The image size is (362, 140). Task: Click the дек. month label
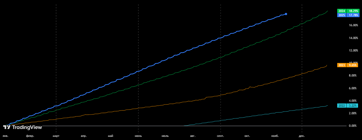point(302,136)
